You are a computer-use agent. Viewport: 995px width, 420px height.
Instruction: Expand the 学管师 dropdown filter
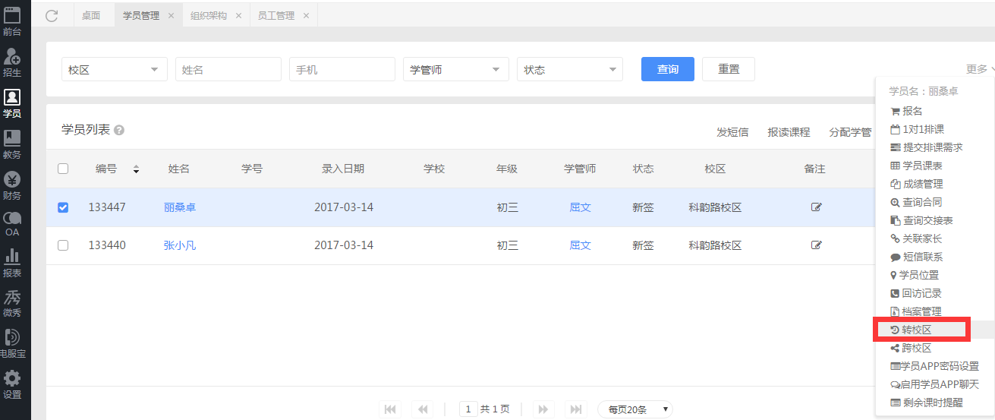pyautogui.click(x=456, y=69)
